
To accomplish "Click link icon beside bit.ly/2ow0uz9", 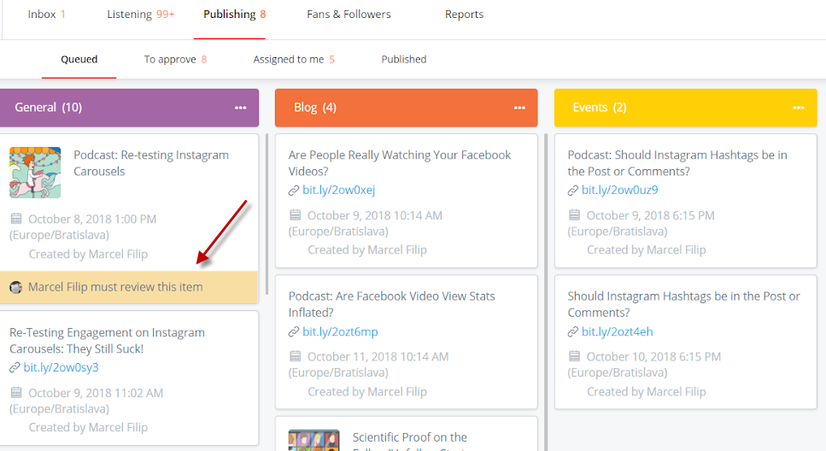I will (573, 190).
